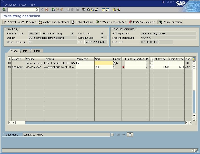This screenshot has height=154, width=200.
Task: Switch to the Info tab
Action: [25, 51]
